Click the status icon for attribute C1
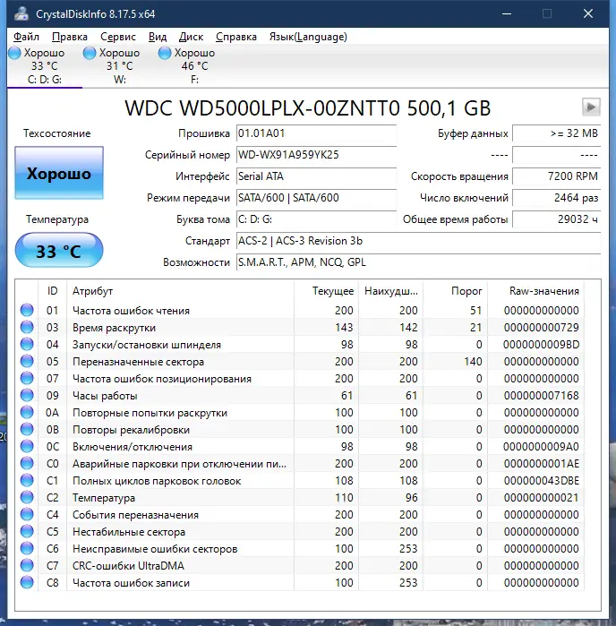Image resolution: width=616 pixels, height=626 pixels. click(x=27, y=480)
